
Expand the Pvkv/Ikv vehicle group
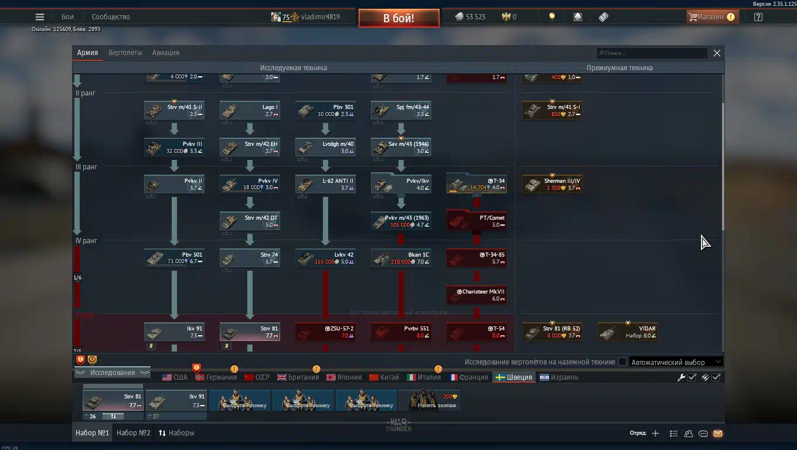tap(401, 184)
